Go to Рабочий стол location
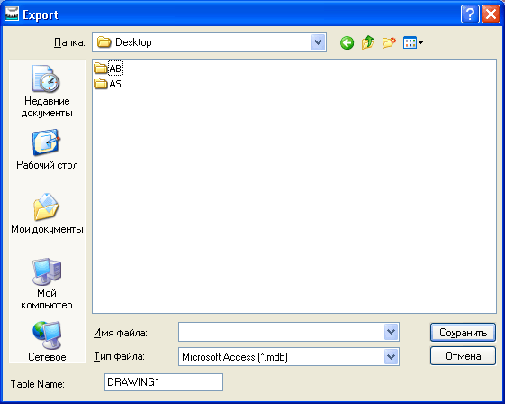 pos(47,150)
